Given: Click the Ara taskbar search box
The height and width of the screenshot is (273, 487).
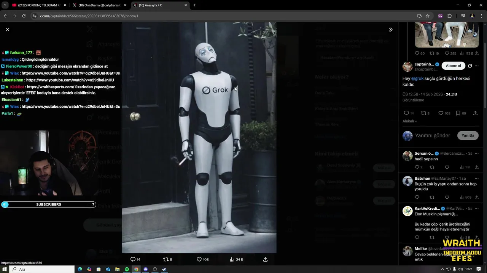Looking at the screenshot, I should point(42,269).
